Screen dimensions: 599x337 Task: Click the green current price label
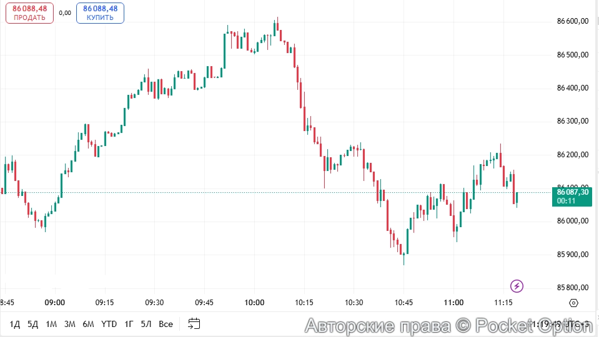tap(572, 196)
